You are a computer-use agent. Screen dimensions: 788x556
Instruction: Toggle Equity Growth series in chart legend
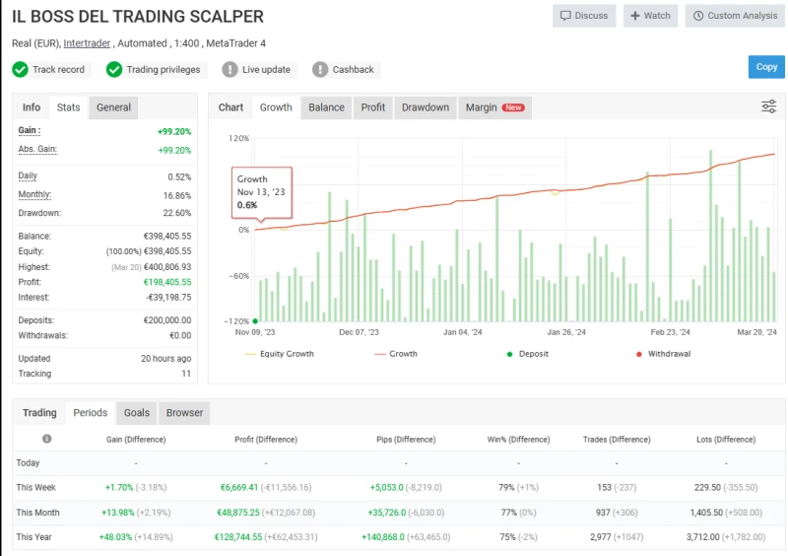point(280,354)
